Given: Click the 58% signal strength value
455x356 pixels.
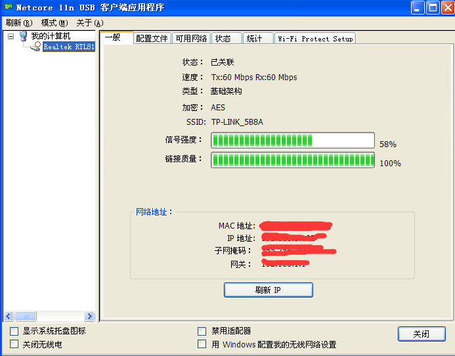Looking at the screenshot, I should click(388, 144).
